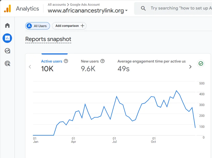Click the highest peak on the line chart
Screen dimensions: 212x158
(x=176, y=91)
